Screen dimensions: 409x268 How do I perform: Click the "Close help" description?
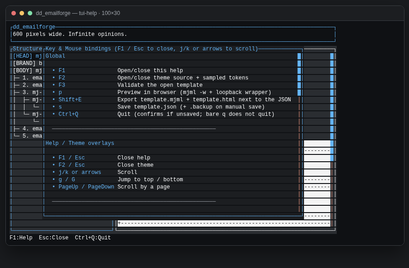134,158
